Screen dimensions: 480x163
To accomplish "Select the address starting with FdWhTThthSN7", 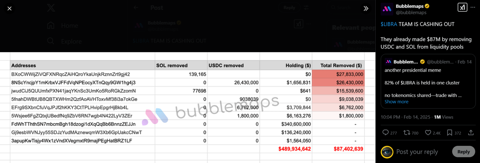I will [x=73, y=124].
